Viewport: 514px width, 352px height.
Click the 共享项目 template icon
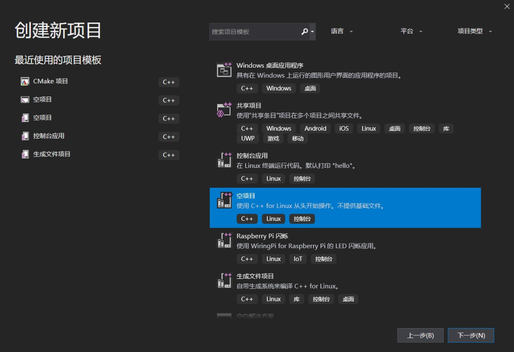(224, 110)
